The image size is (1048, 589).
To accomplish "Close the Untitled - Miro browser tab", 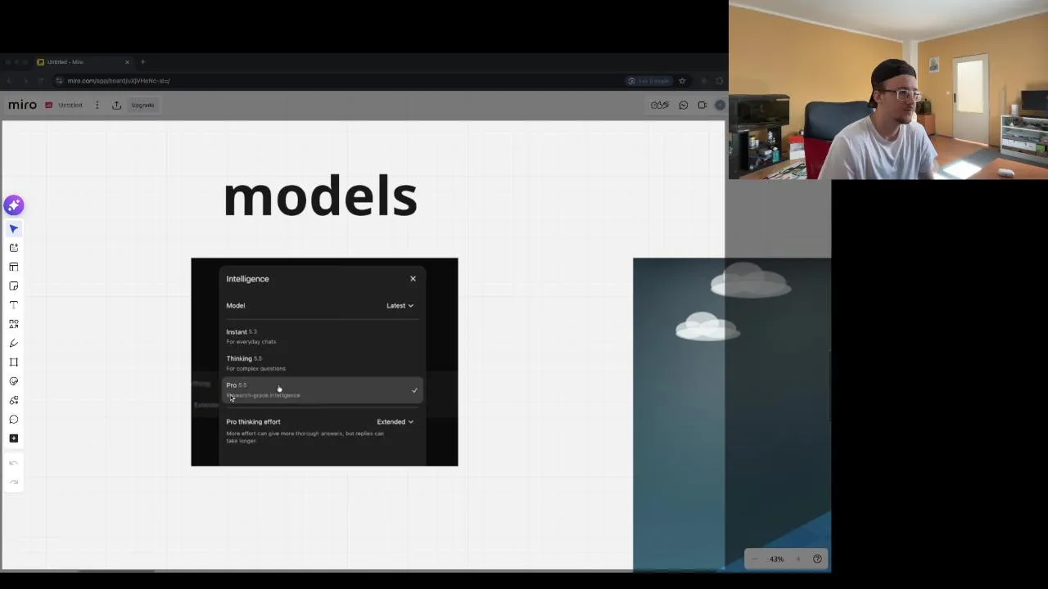I will click(127, 62).
